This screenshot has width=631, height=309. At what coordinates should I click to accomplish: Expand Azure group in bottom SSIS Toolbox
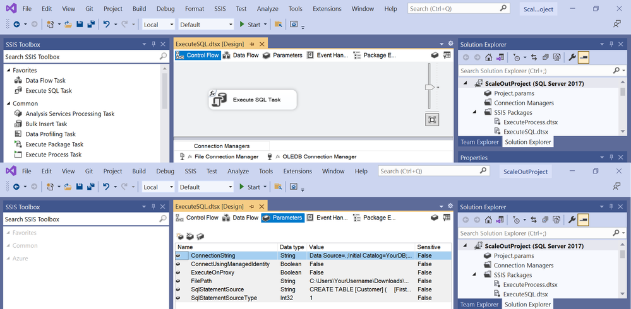(9, 259)
